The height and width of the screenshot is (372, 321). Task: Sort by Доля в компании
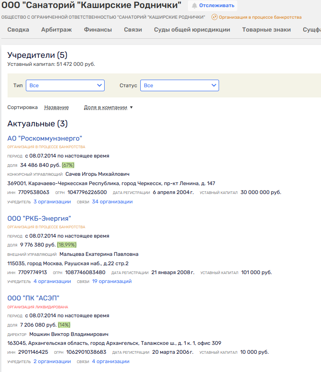tap(106, 108)
